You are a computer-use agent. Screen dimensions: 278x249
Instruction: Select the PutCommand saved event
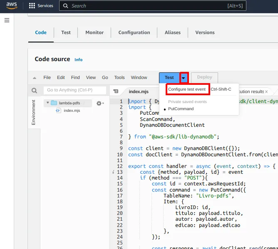pyautogui.click(x=181, y=109)
